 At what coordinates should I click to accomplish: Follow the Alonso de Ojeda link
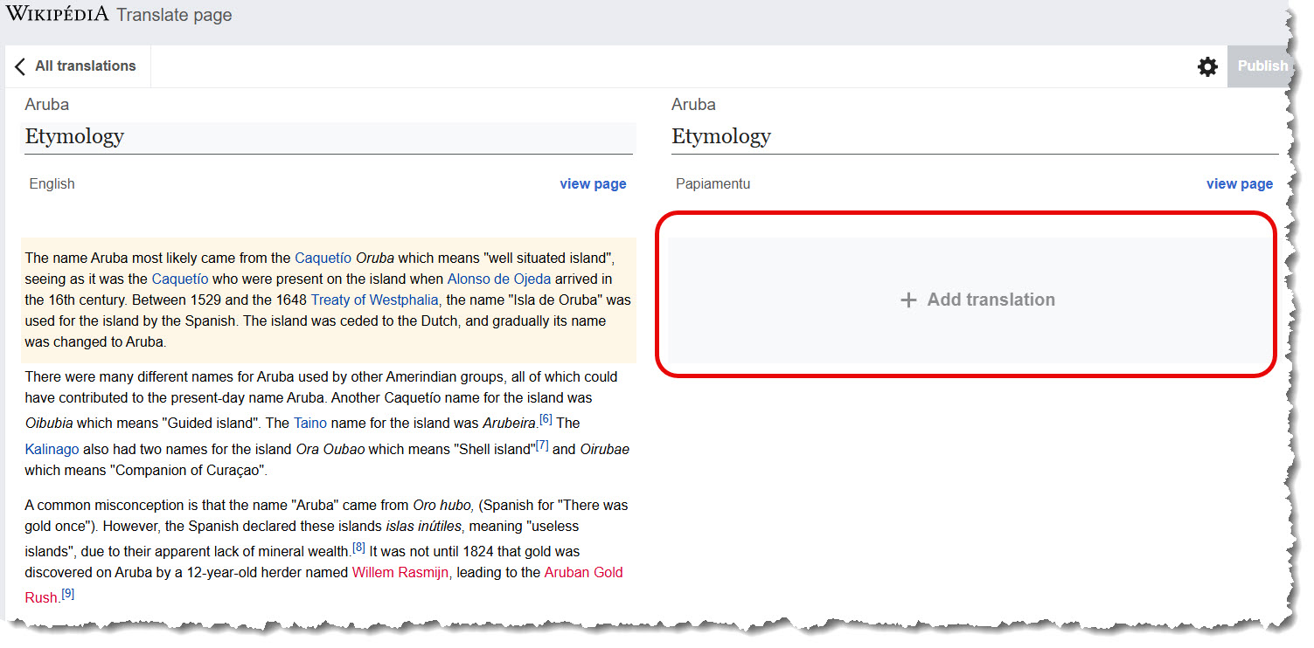point(499,279)
